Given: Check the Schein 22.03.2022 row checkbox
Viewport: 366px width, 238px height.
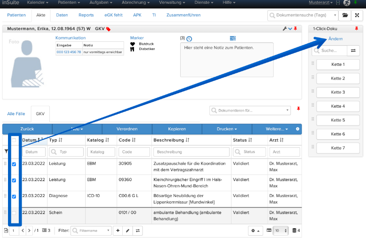Looking at the screenshot, I should coord(14,213).
